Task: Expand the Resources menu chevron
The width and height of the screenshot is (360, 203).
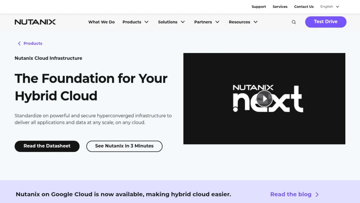Action: 256,22
